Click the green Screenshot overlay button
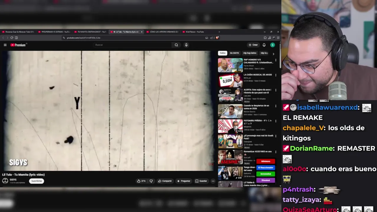377x212 pixels. (x=266, y=174)
